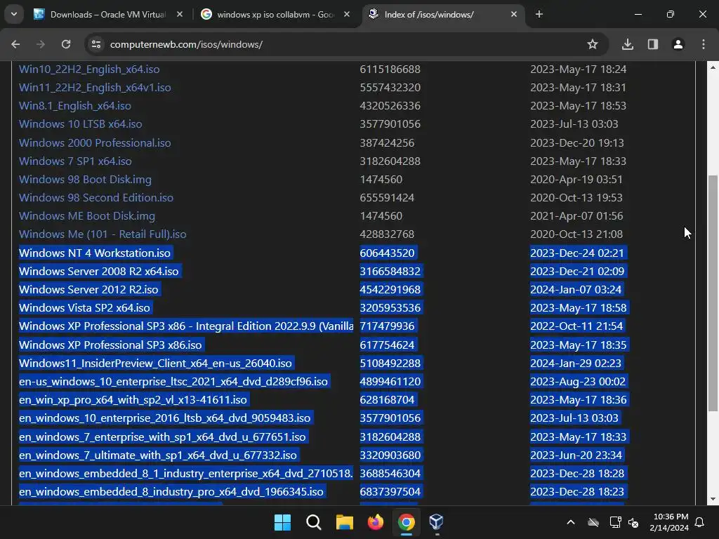Open the Windows 98 Boot Disk.img link

tap(85, 179)
